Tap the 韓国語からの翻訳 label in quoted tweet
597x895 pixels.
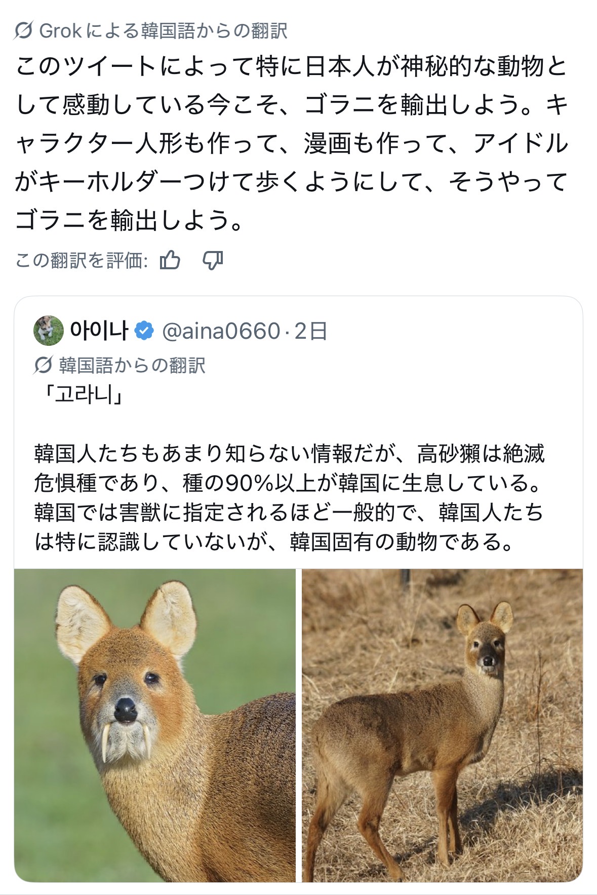pyautogui.click(x=132, y=365)
